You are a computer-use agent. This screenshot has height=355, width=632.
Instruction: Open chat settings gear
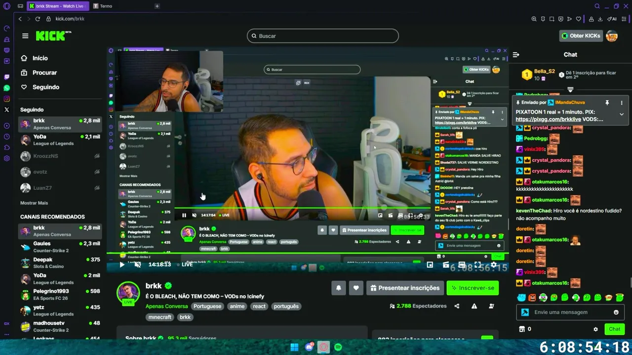point(595,329)
